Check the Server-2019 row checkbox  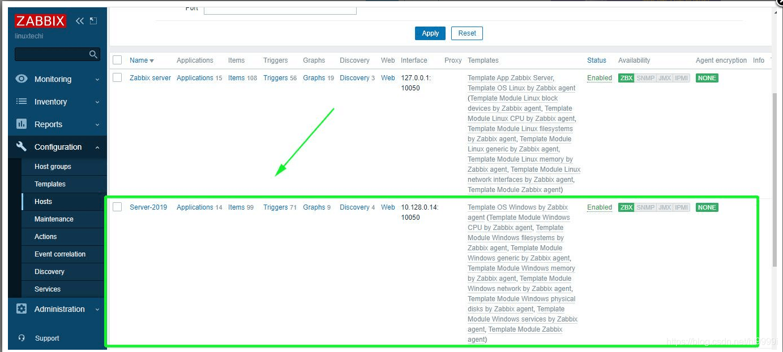tap(117, 207)
